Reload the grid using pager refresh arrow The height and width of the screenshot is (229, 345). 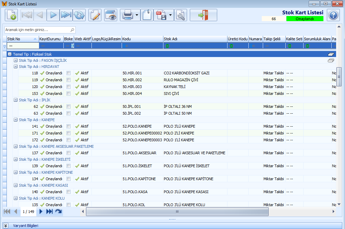coord(59,212)
